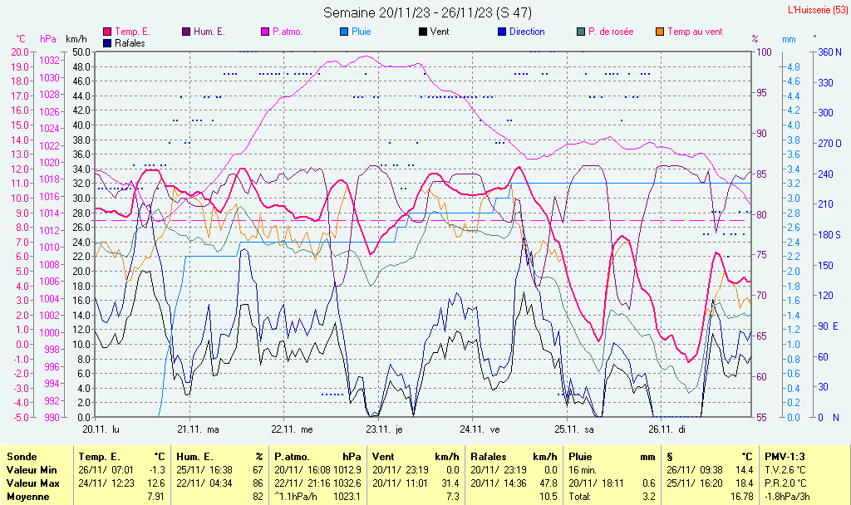Select the Pluie legend label
851x505 pixels.
point(362,32)
